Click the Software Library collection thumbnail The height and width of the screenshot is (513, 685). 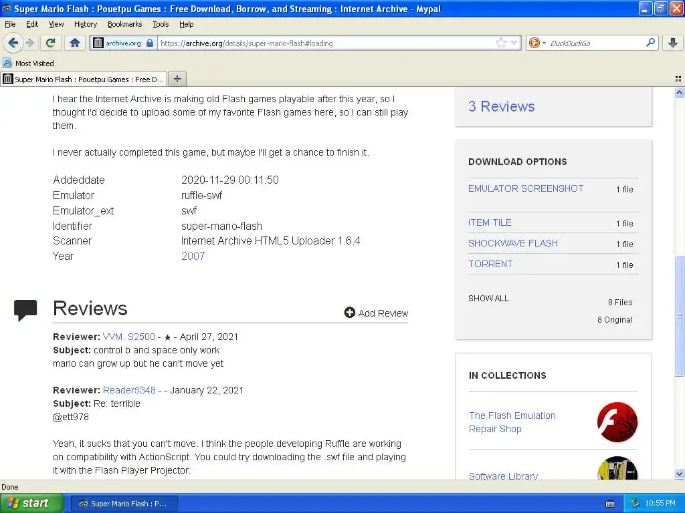coord(617,468)
